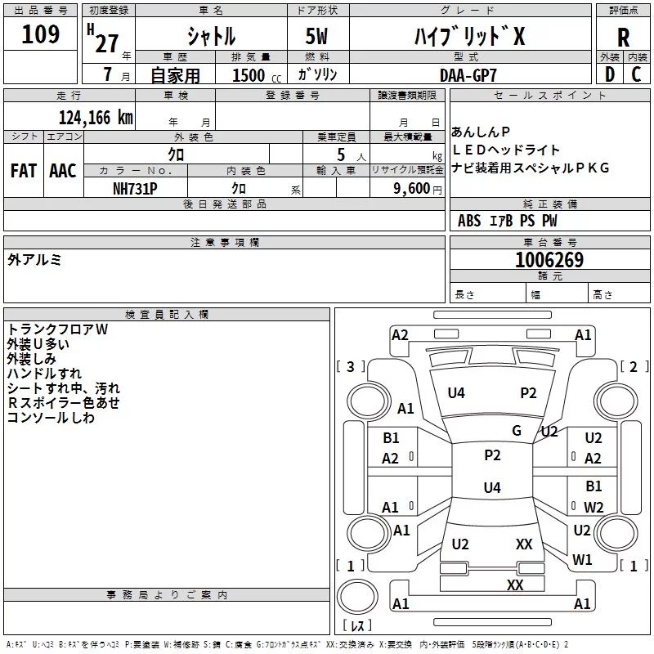Image resolution: width=654 pixels, height=654 pixels.
Task: Click the model code DAA-GP7
Action: 468,75
